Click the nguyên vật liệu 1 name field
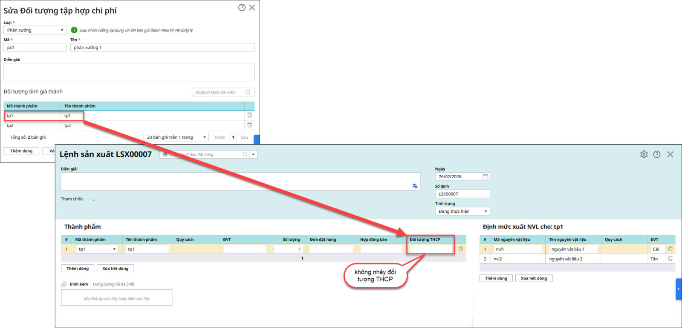 (573, 249)
